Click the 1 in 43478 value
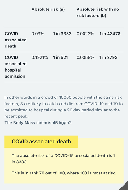The width and height of the screenshot is (128, 190). point(110,34)
